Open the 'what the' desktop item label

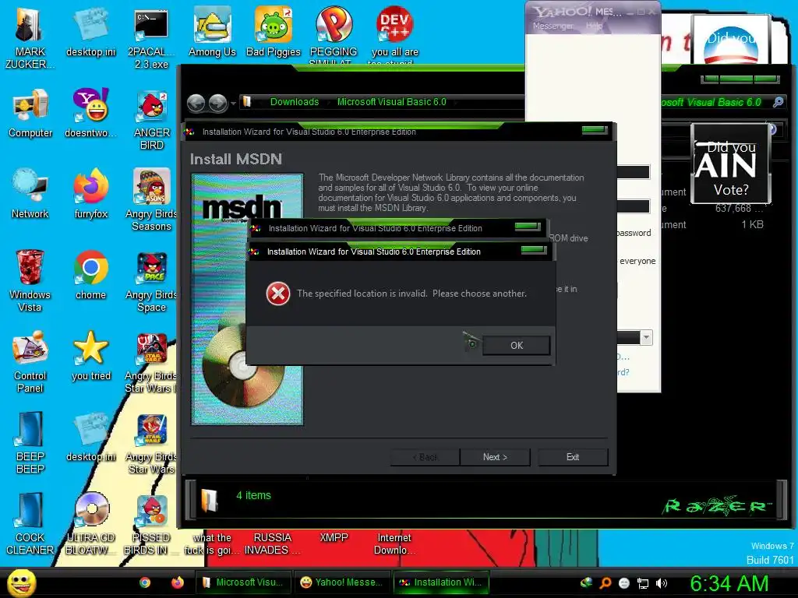(x=212, y=543)
